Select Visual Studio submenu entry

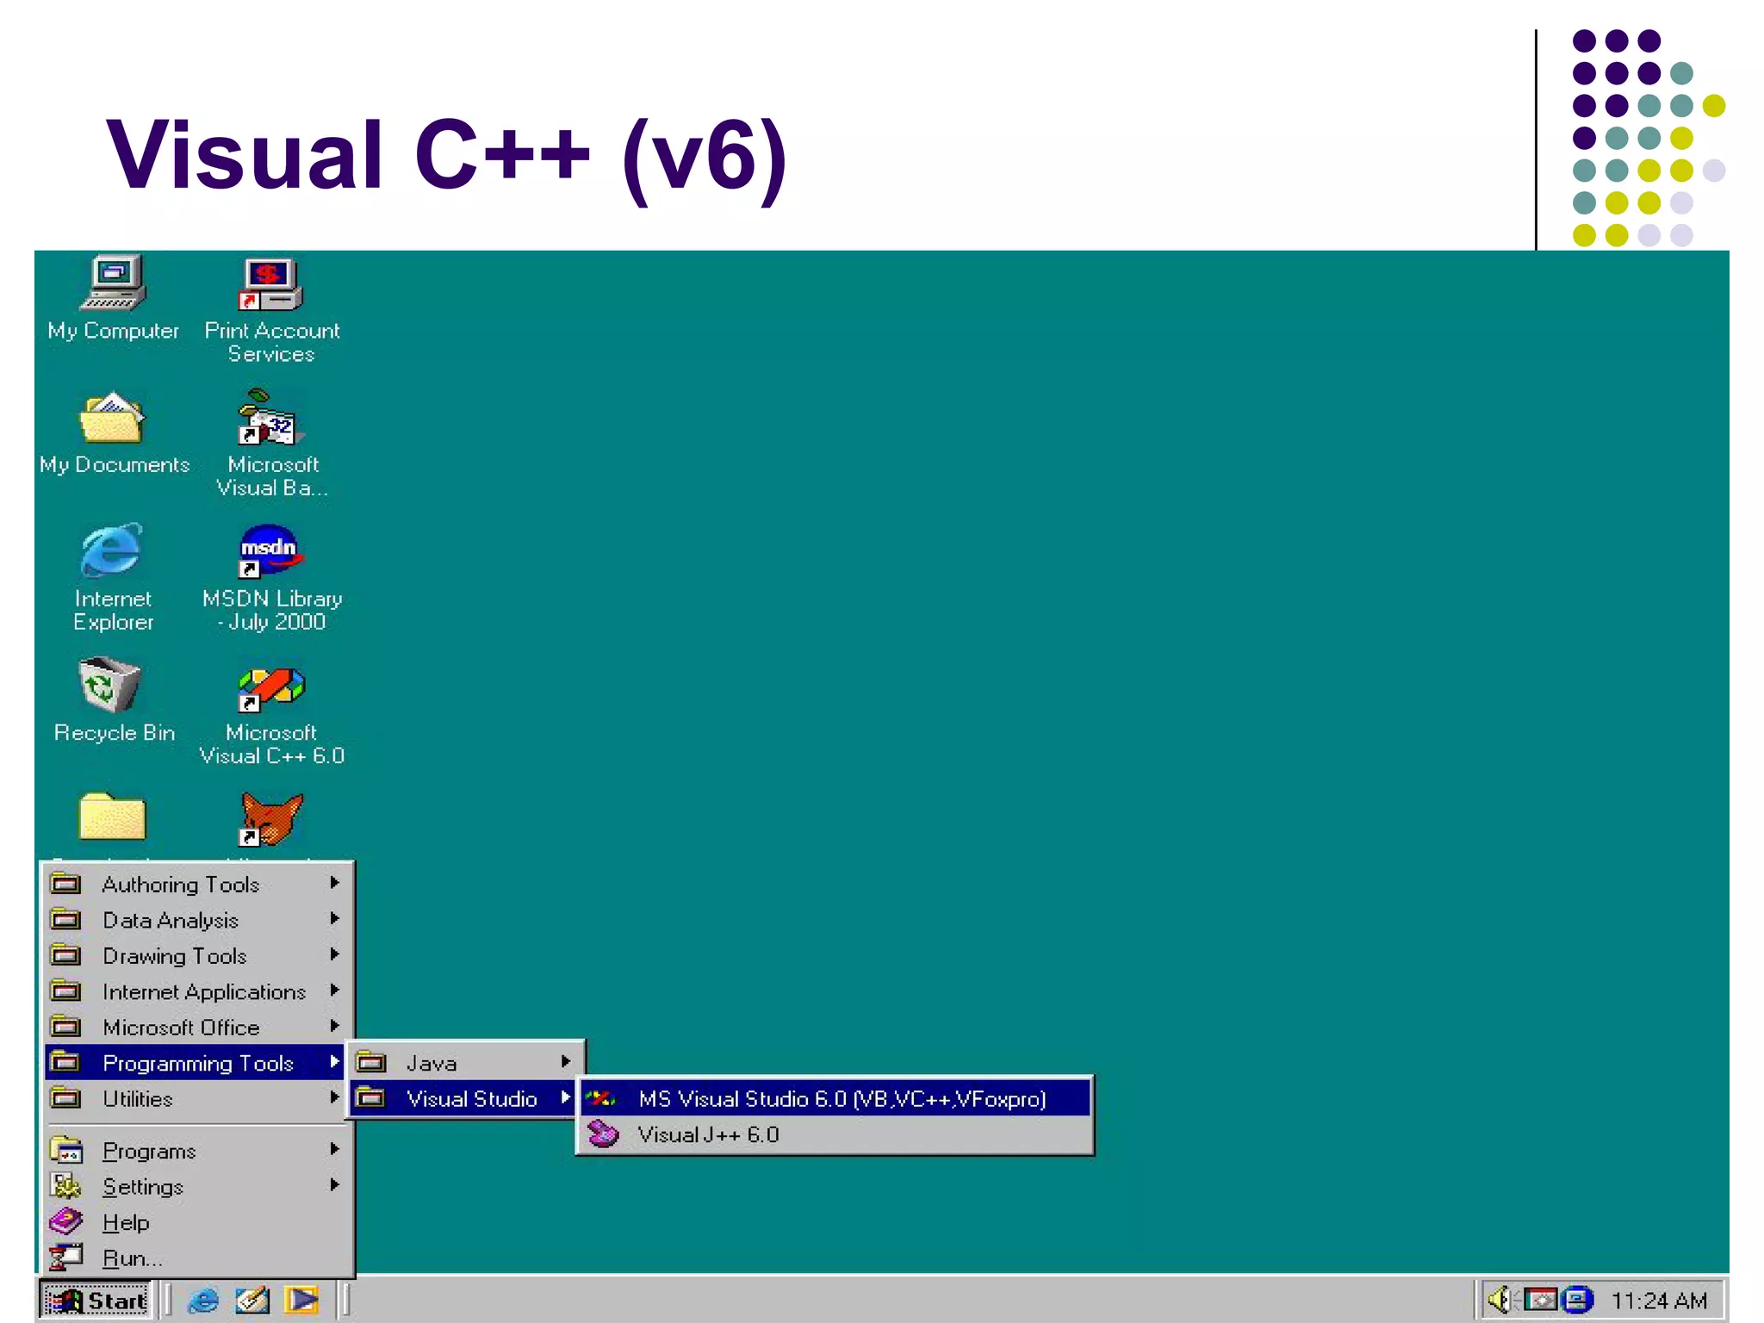point(464,1098)
